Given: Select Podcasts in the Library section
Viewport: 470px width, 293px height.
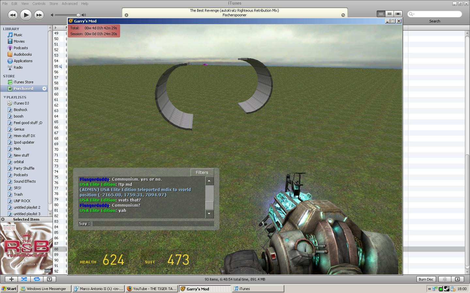Looking at the screenshot, I should point(21,48).
